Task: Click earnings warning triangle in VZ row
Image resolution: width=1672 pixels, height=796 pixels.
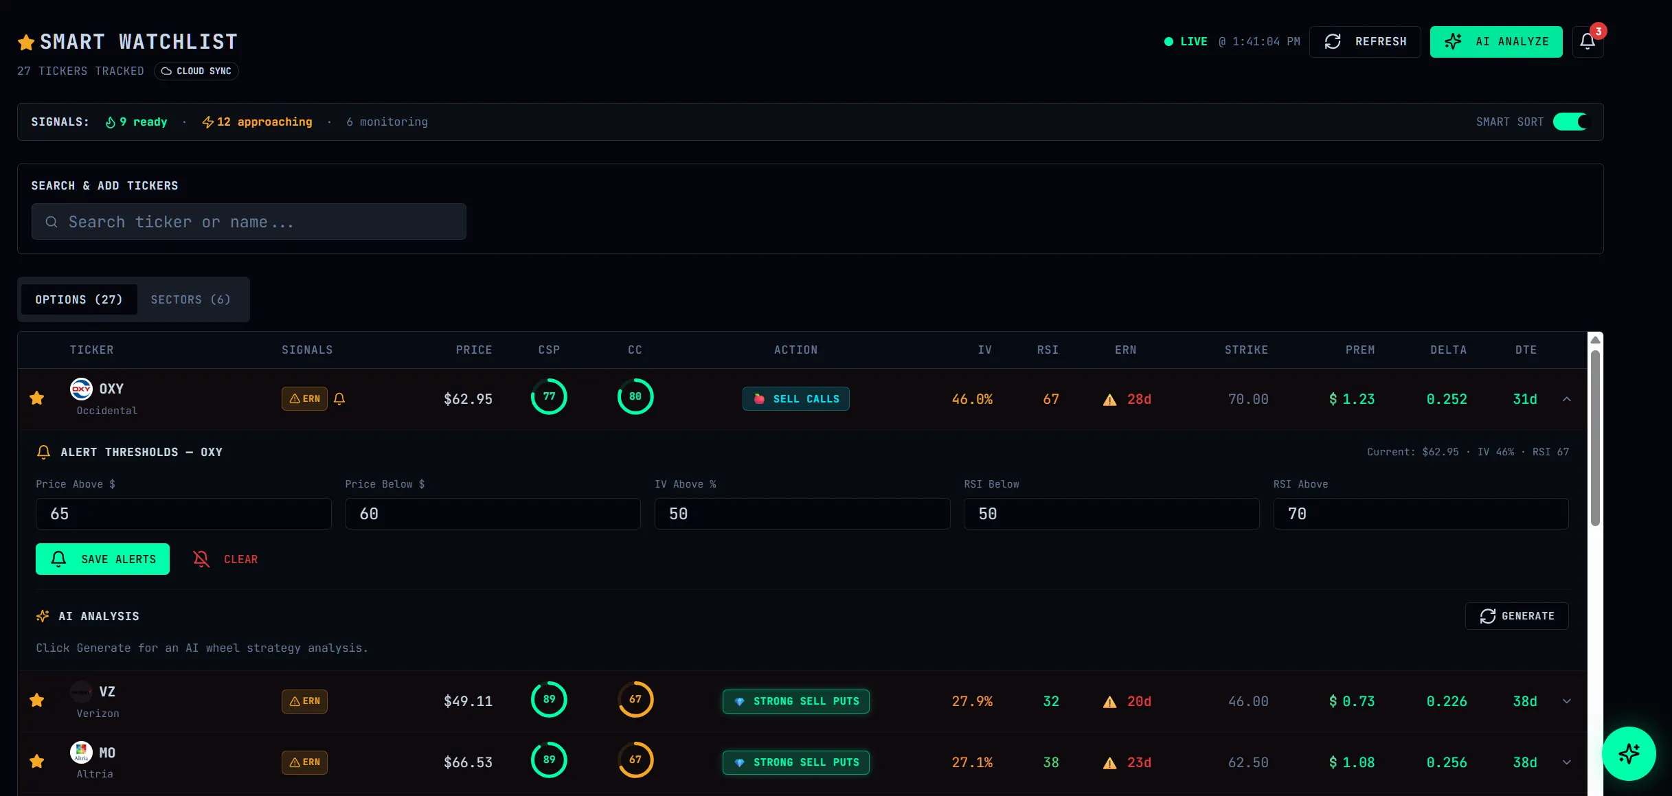Action: (1109, 702)
